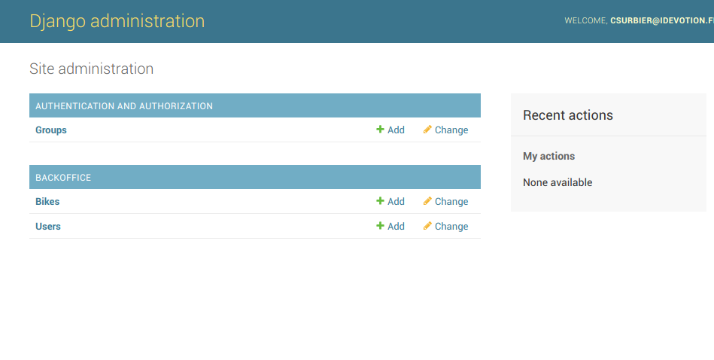Open the Backoffice section header
This screenshot has width=714, height=360.
pyautogui.click(x=63, y=178)
